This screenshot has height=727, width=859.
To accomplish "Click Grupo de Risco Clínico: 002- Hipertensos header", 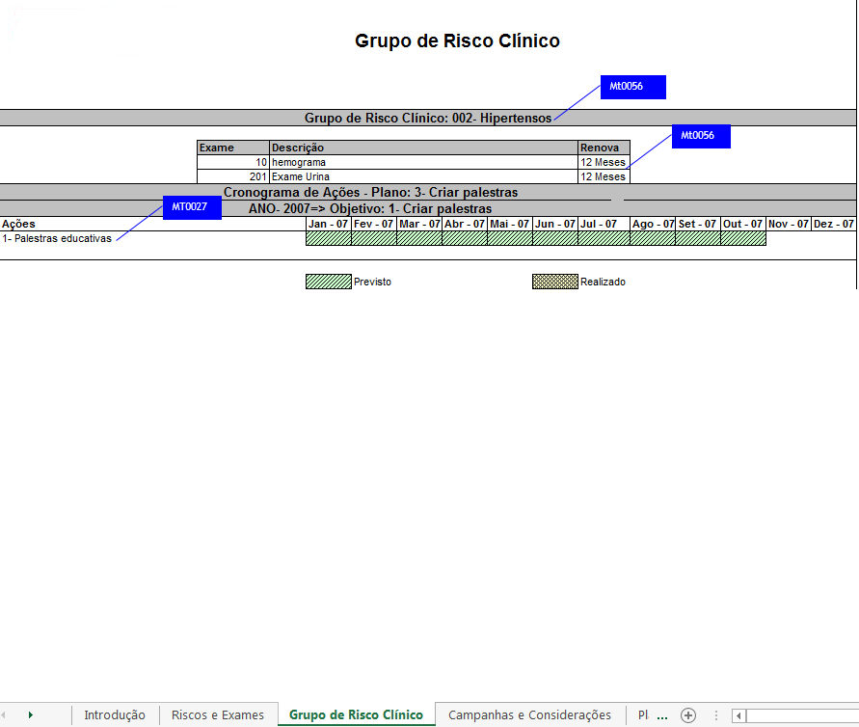I will tap(428, 118).
